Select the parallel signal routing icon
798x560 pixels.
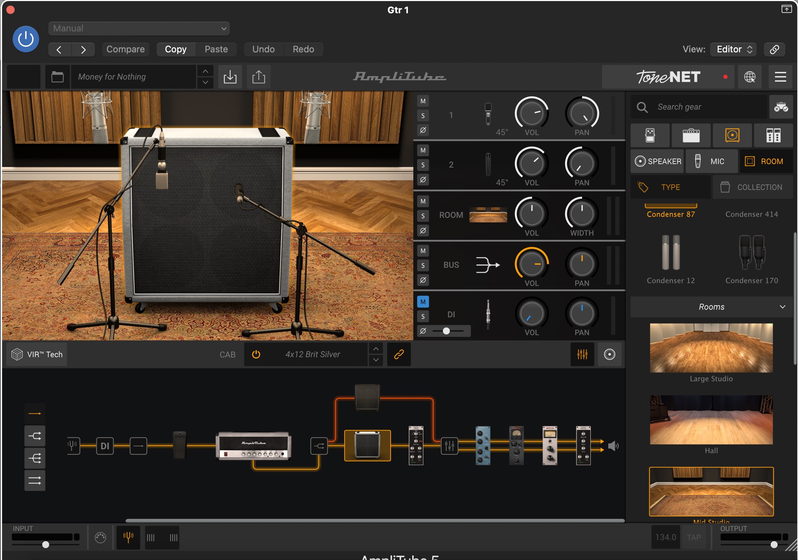(x=35, y=480)
